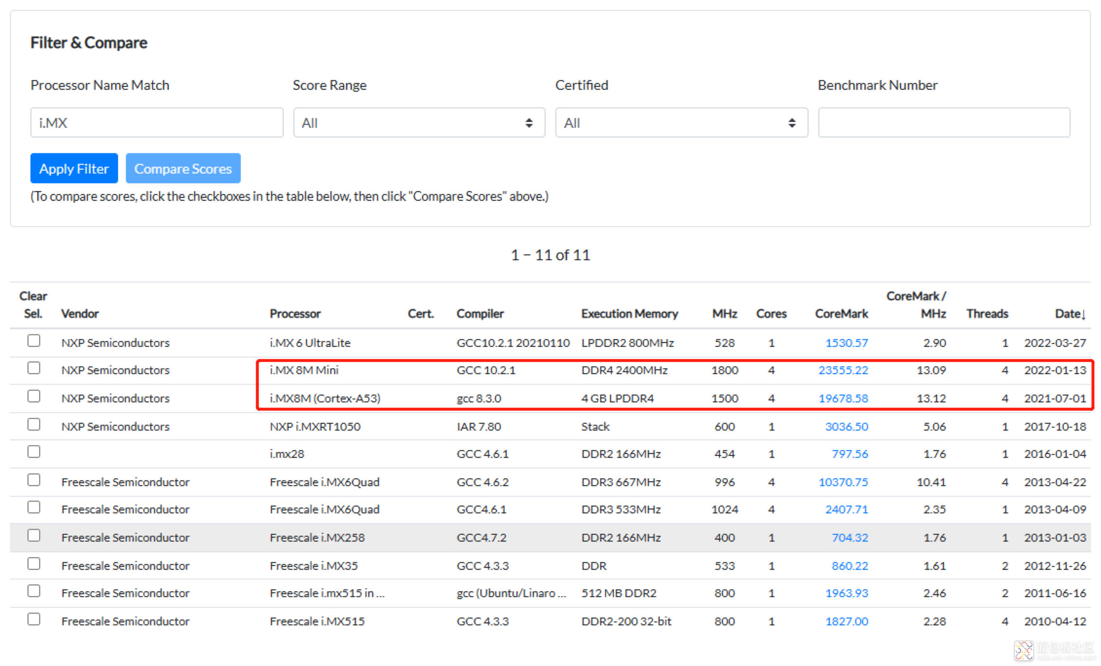
Task: Check the NXP i.MXRT1050 row checkbox
Action: [x=34, y=425]
